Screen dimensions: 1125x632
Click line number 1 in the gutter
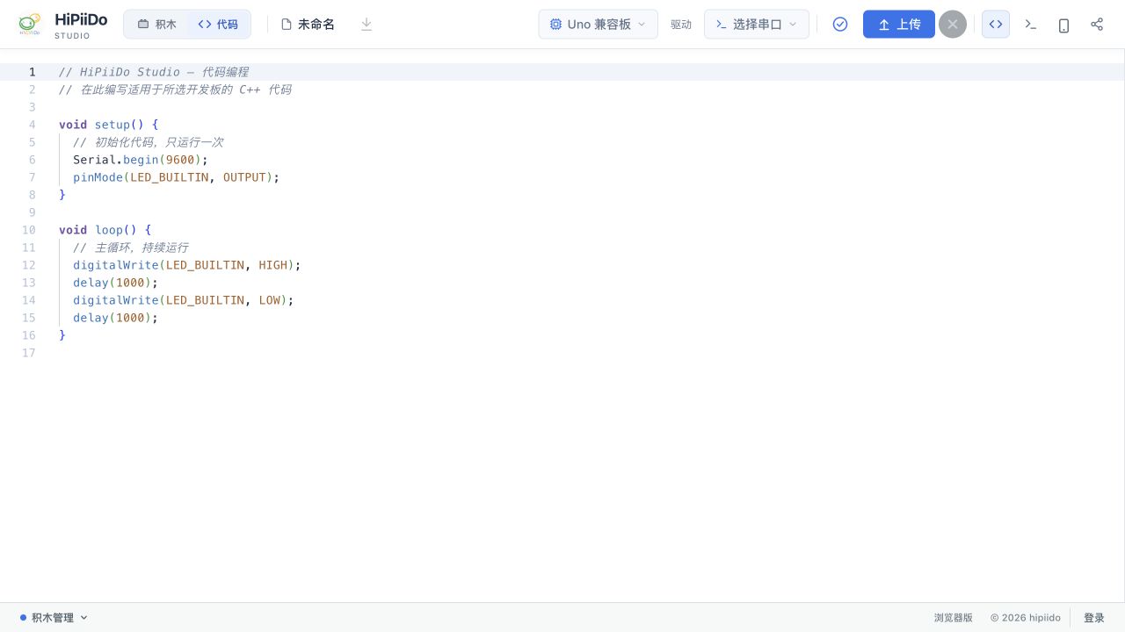click(33, 72)
